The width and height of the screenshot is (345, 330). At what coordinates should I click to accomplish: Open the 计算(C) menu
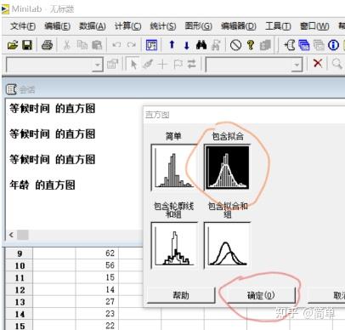click(x=127, y=26)
